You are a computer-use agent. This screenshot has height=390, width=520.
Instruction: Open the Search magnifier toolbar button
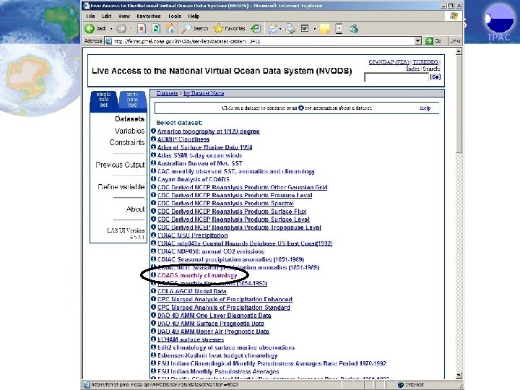point(195,29)
